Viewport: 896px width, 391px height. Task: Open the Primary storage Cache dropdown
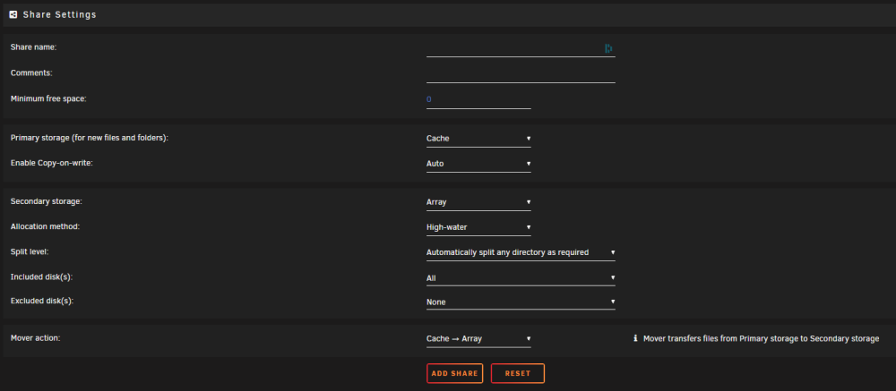coord(478,139)
